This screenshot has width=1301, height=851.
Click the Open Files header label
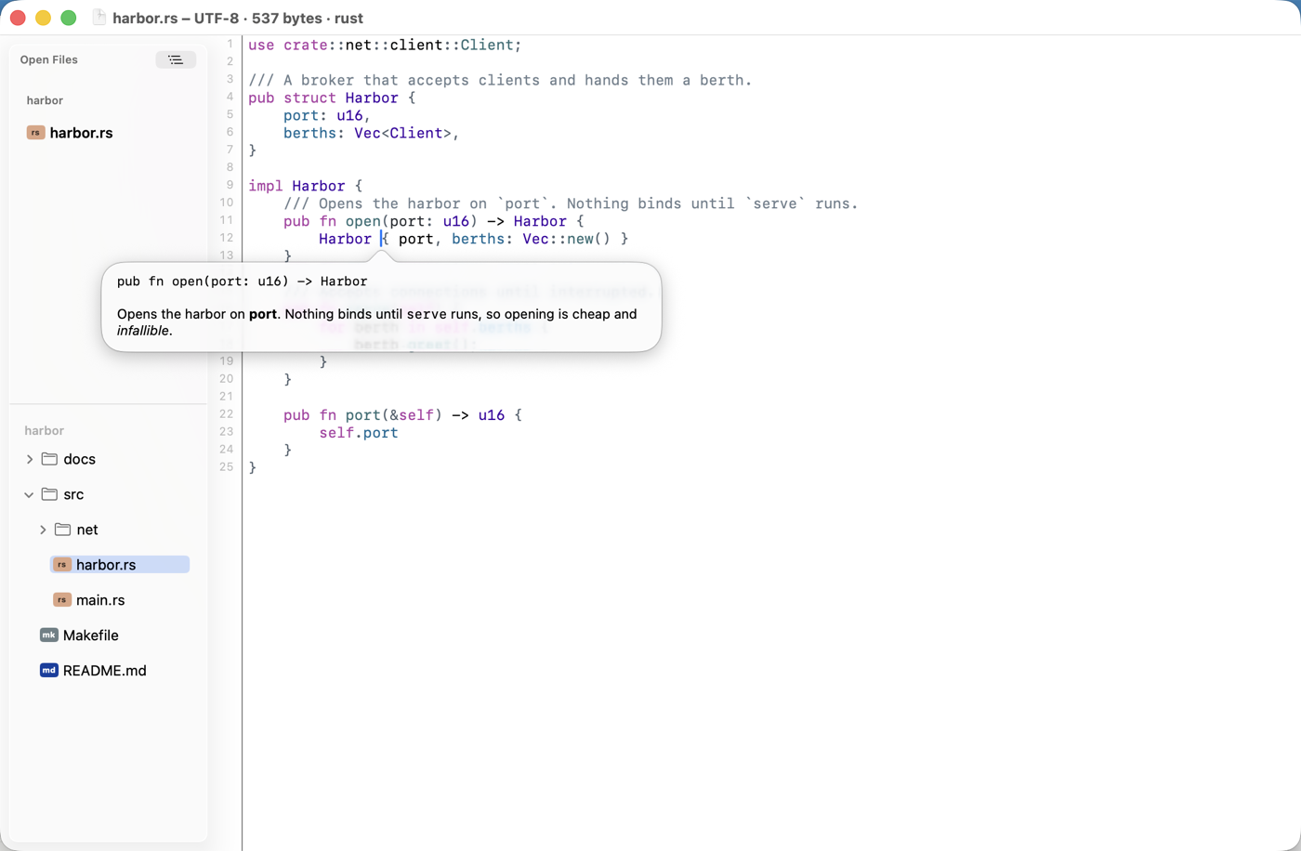(49, 59)
